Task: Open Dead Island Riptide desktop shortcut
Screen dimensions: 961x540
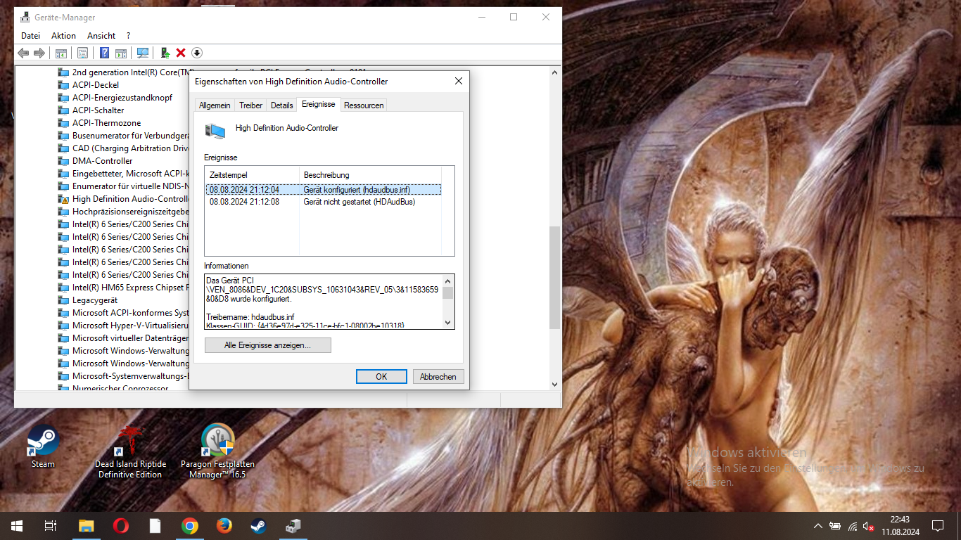Action: pos(131,451)
